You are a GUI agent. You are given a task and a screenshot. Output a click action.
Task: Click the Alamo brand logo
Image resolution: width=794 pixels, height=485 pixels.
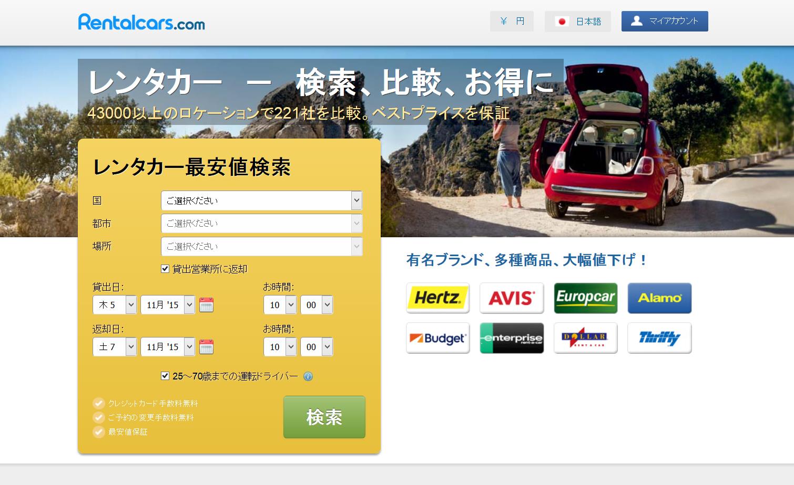click(x=659, y=298)
